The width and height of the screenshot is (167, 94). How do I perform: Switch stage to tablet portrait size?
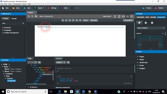coord(119,16)
